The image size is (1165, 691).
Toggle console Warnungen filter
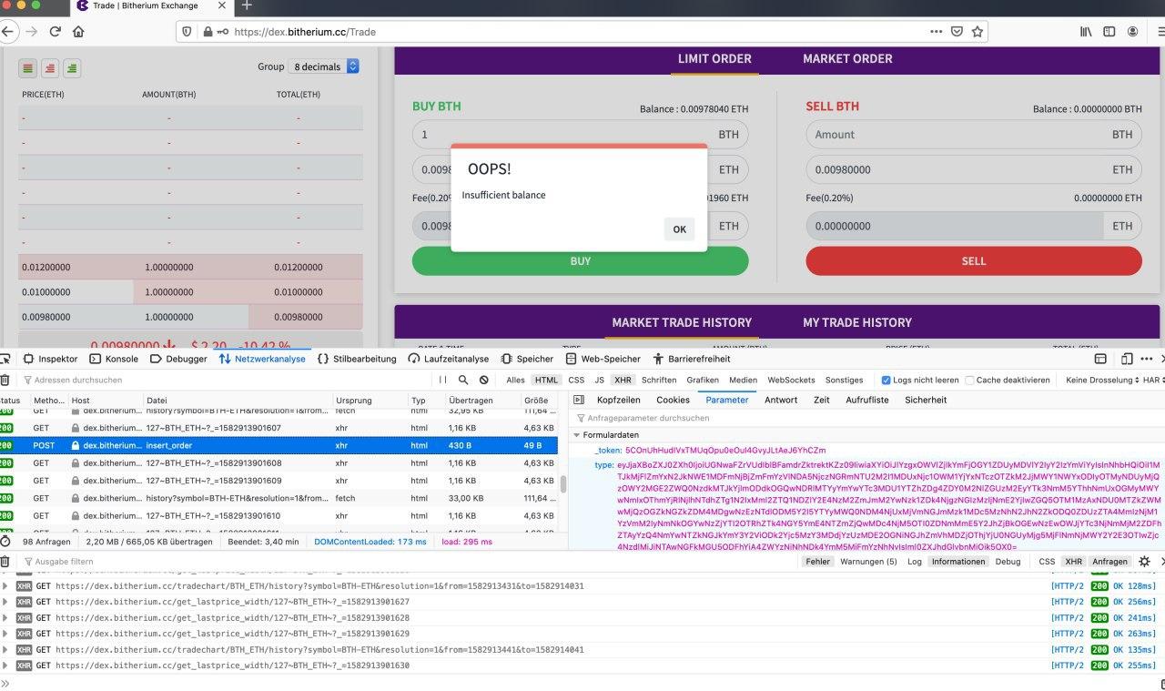point(868,562)
